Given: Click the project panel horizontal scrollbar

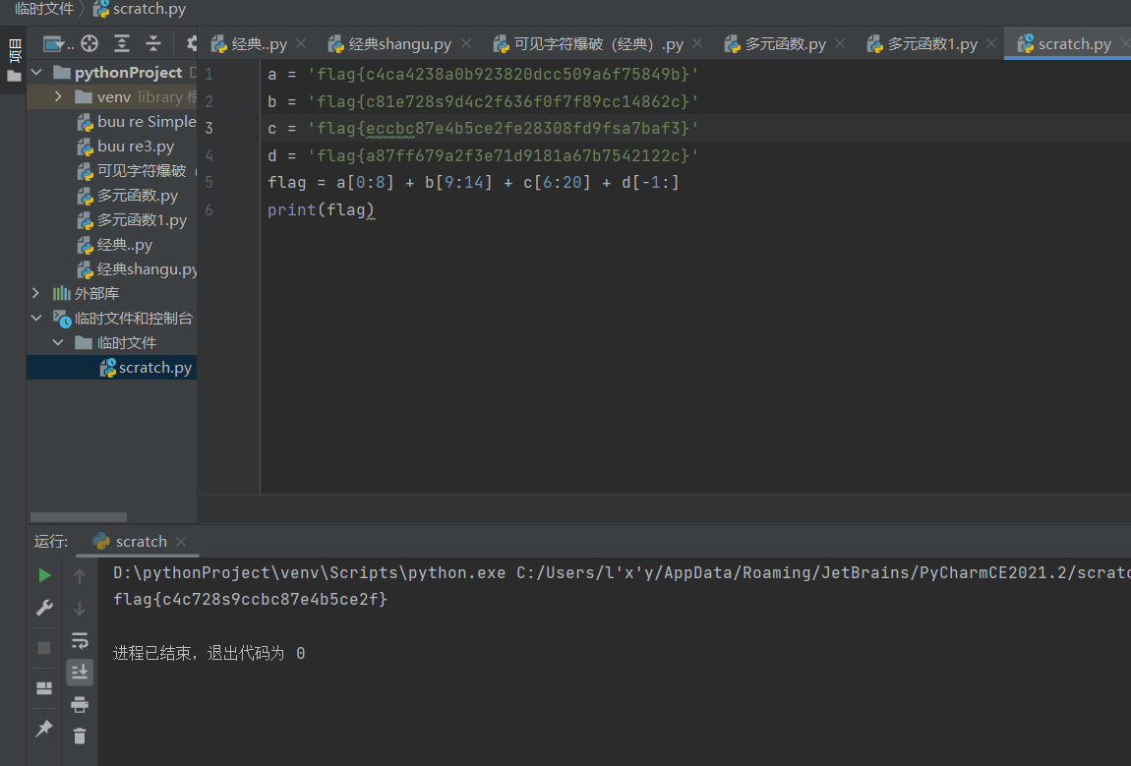Looking at the screenshot, I should (79, 517).
